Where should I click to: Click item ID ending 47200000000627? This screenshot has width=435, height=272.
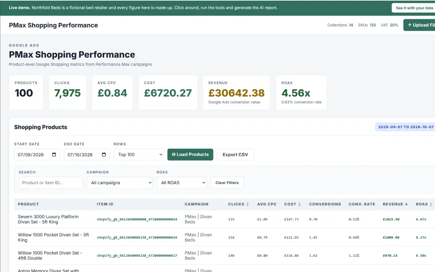pyautogui.click(x=137, y=256)
